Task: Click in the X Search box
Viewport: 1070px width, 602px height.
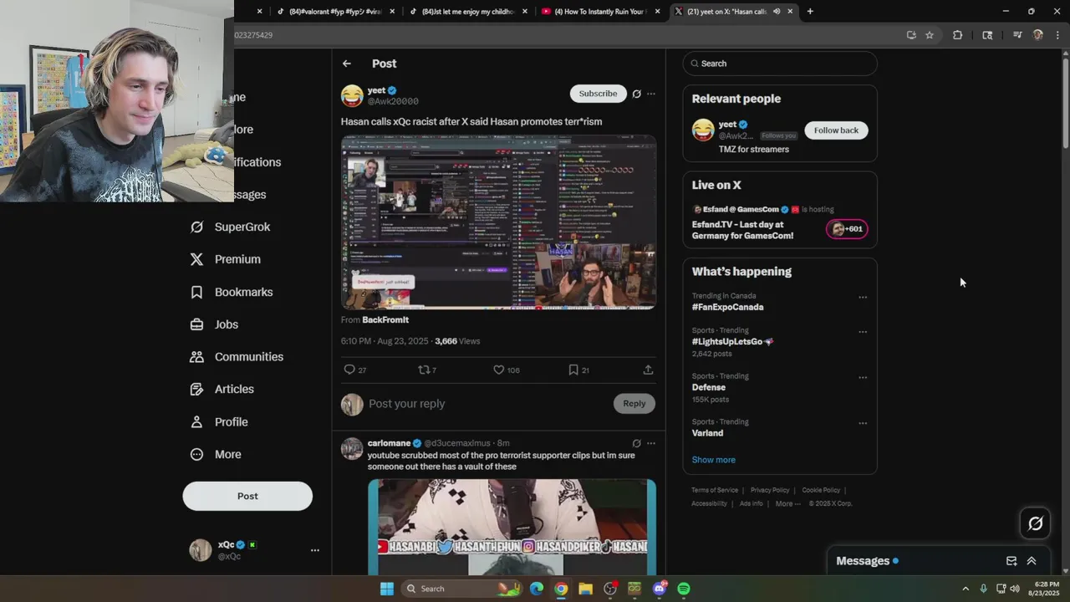Action: pyautogui.click(x=780, y=64)
